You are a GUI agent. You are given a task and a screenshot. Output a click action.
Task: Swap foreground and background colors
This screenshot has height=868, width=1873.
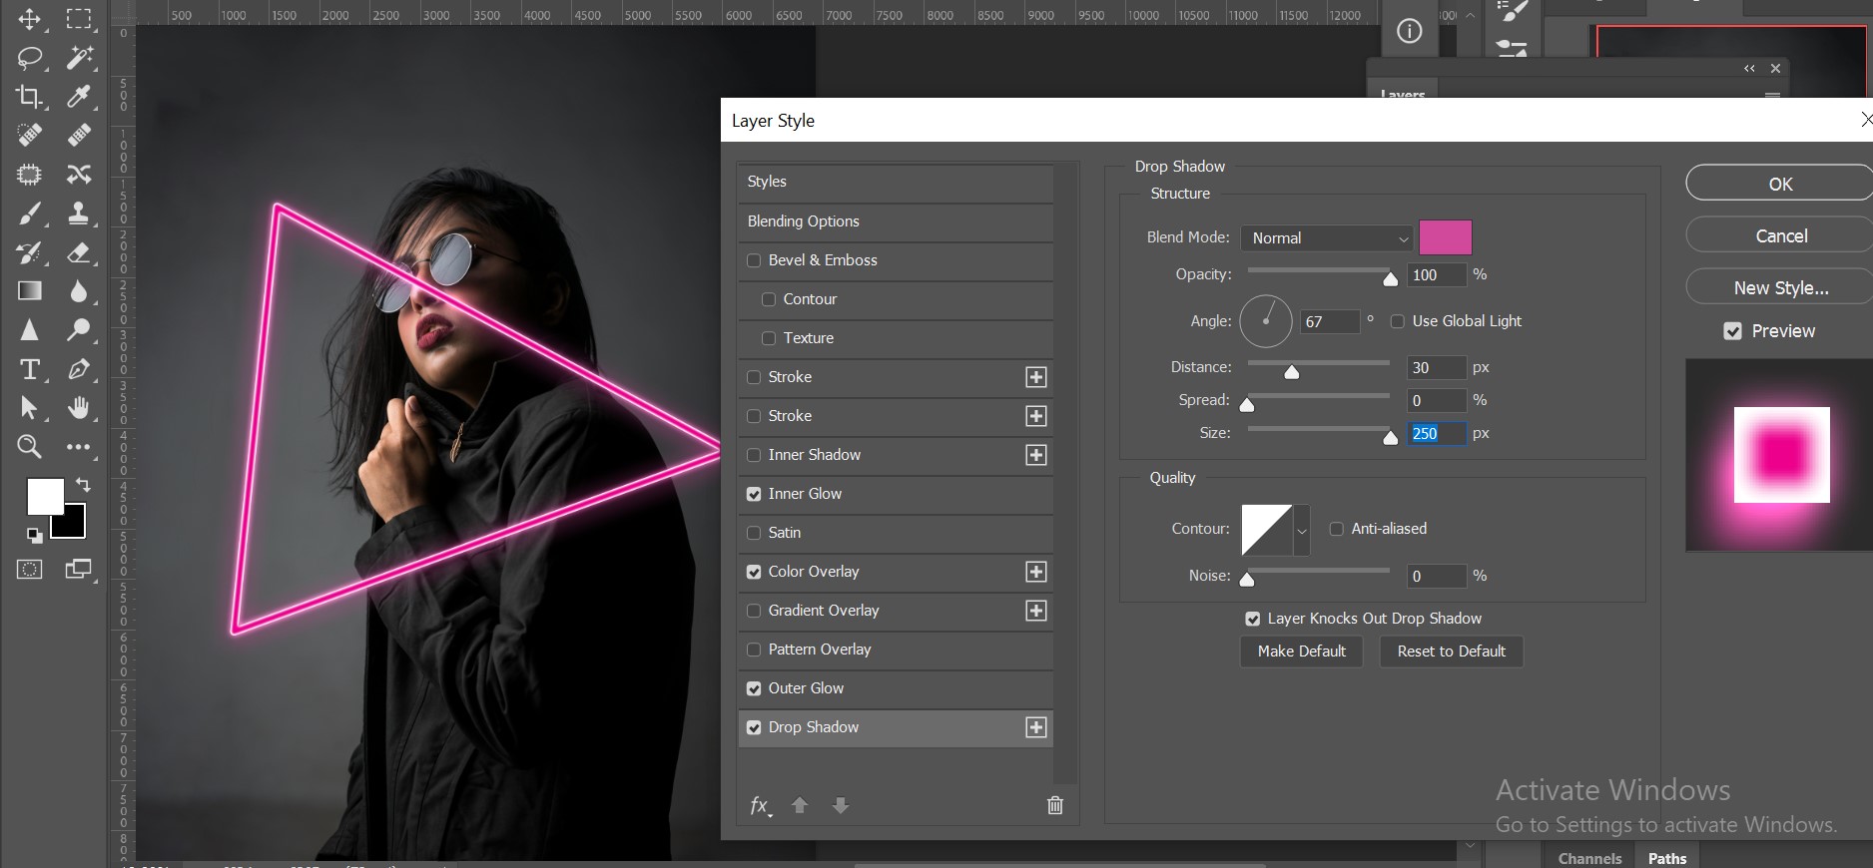84,485
